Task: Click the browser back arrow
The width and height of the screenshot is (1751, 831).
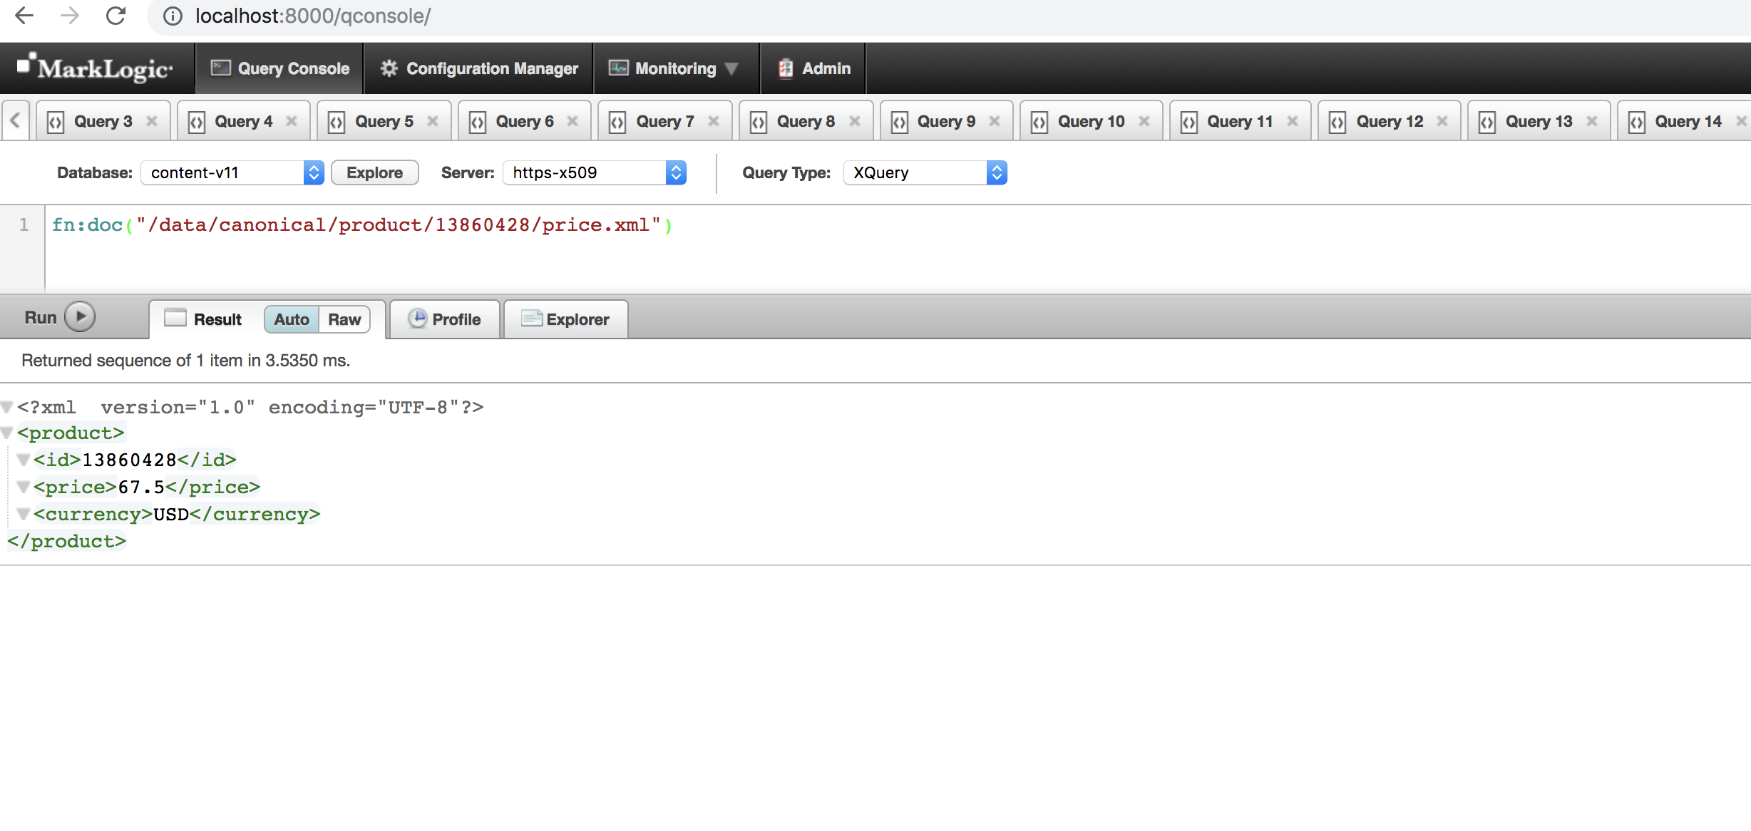Action: (24, 16)
